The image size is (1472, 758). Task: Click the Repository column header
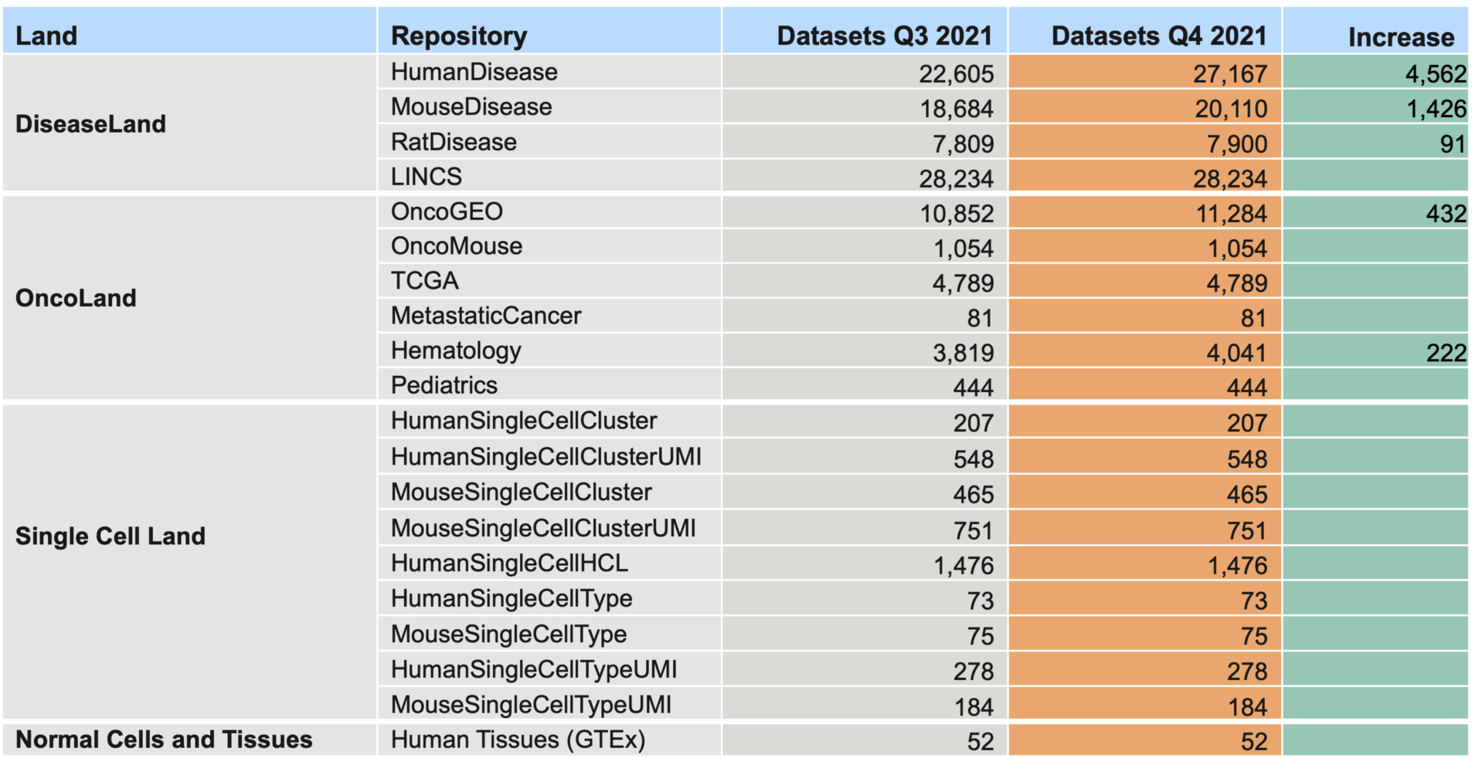coord(459,36)
